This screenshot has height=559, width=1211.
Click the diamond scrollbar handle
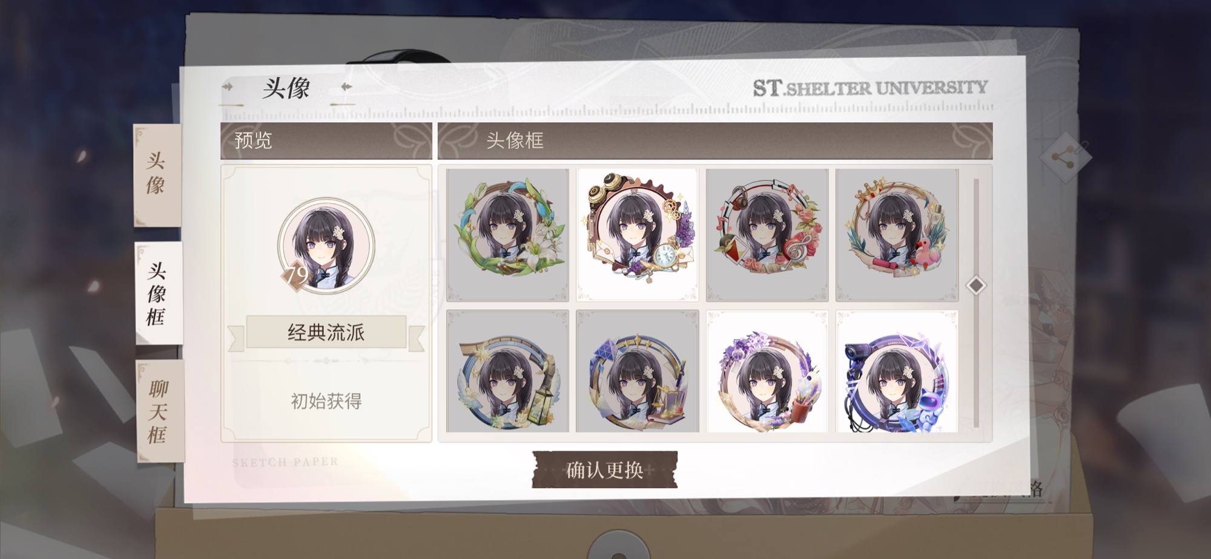click(975, 285)
